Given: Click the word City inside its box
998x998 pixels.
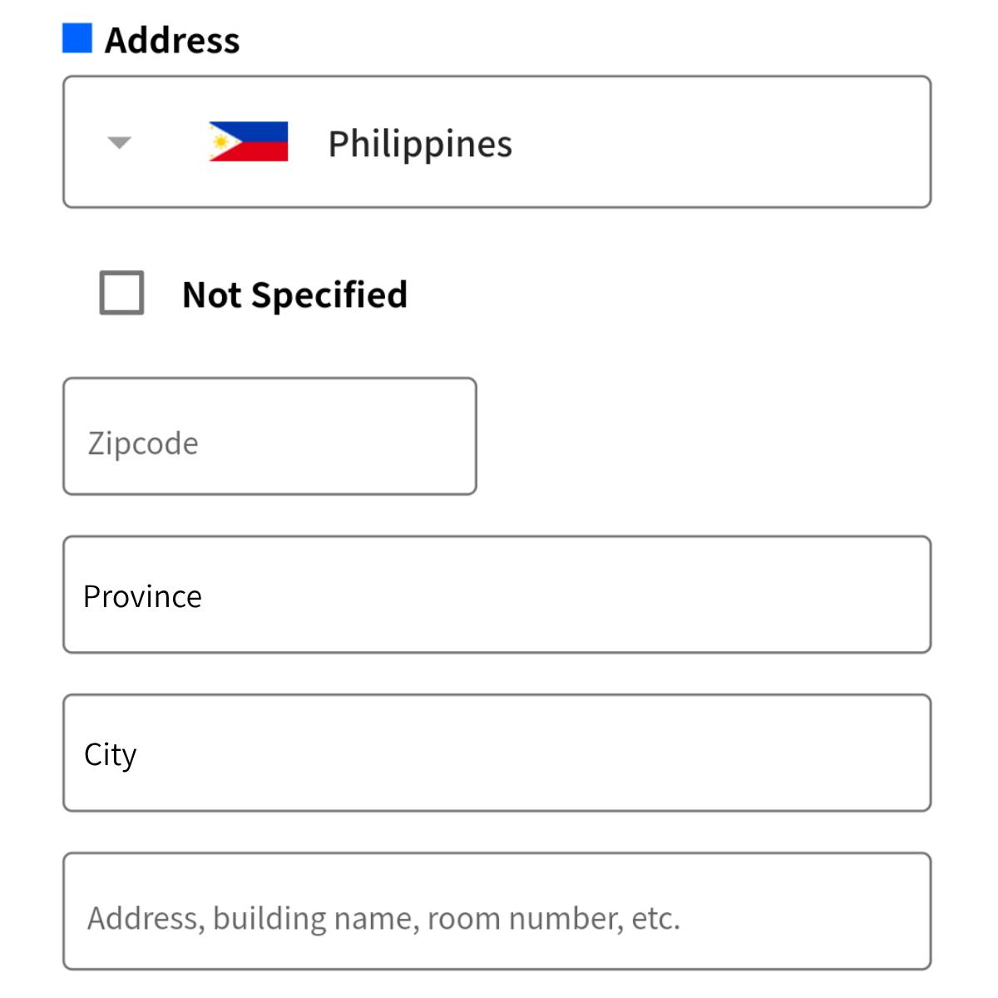Looking at the screenshot, I should coord(110,754).
